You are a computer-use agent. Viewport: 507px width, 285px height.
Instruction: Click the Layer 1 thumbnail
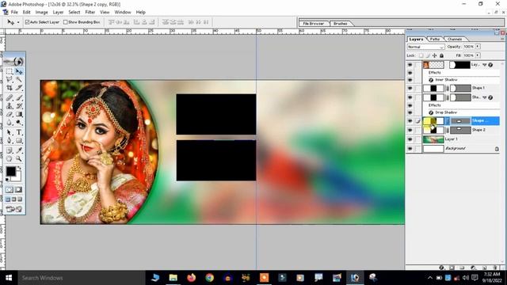tap(433, 139)
